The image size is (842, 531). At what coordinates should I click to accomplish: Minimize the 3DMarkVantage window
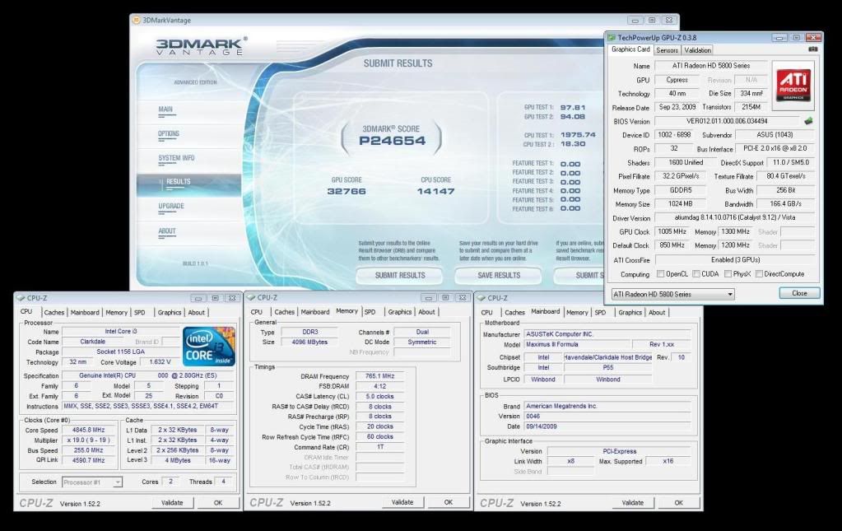635,21
